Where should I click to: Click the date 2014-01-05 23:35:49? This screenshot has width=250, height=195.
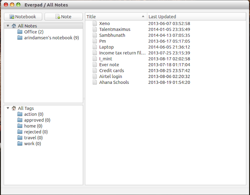click(169, 29)
